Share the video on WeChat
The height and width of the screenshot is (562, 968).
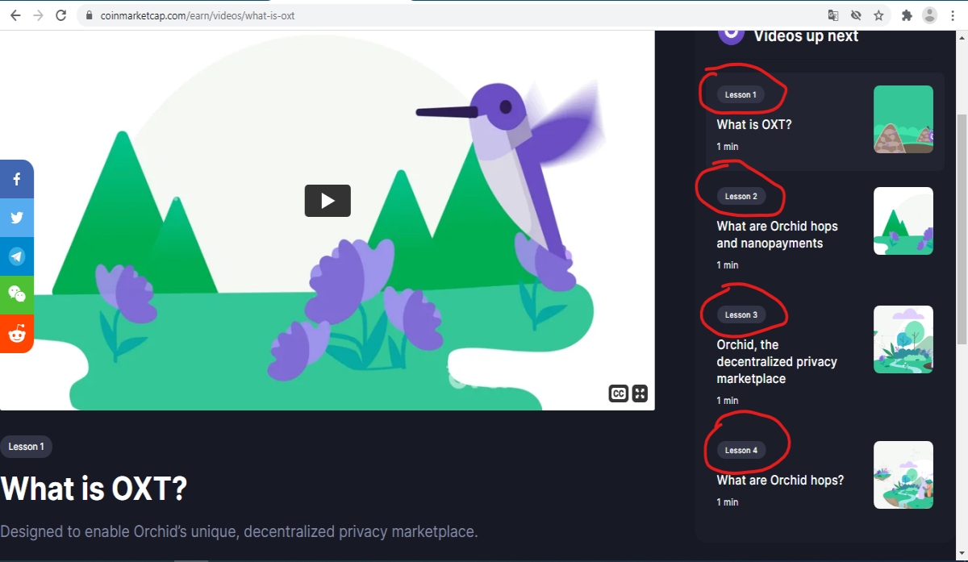(17, 295)
